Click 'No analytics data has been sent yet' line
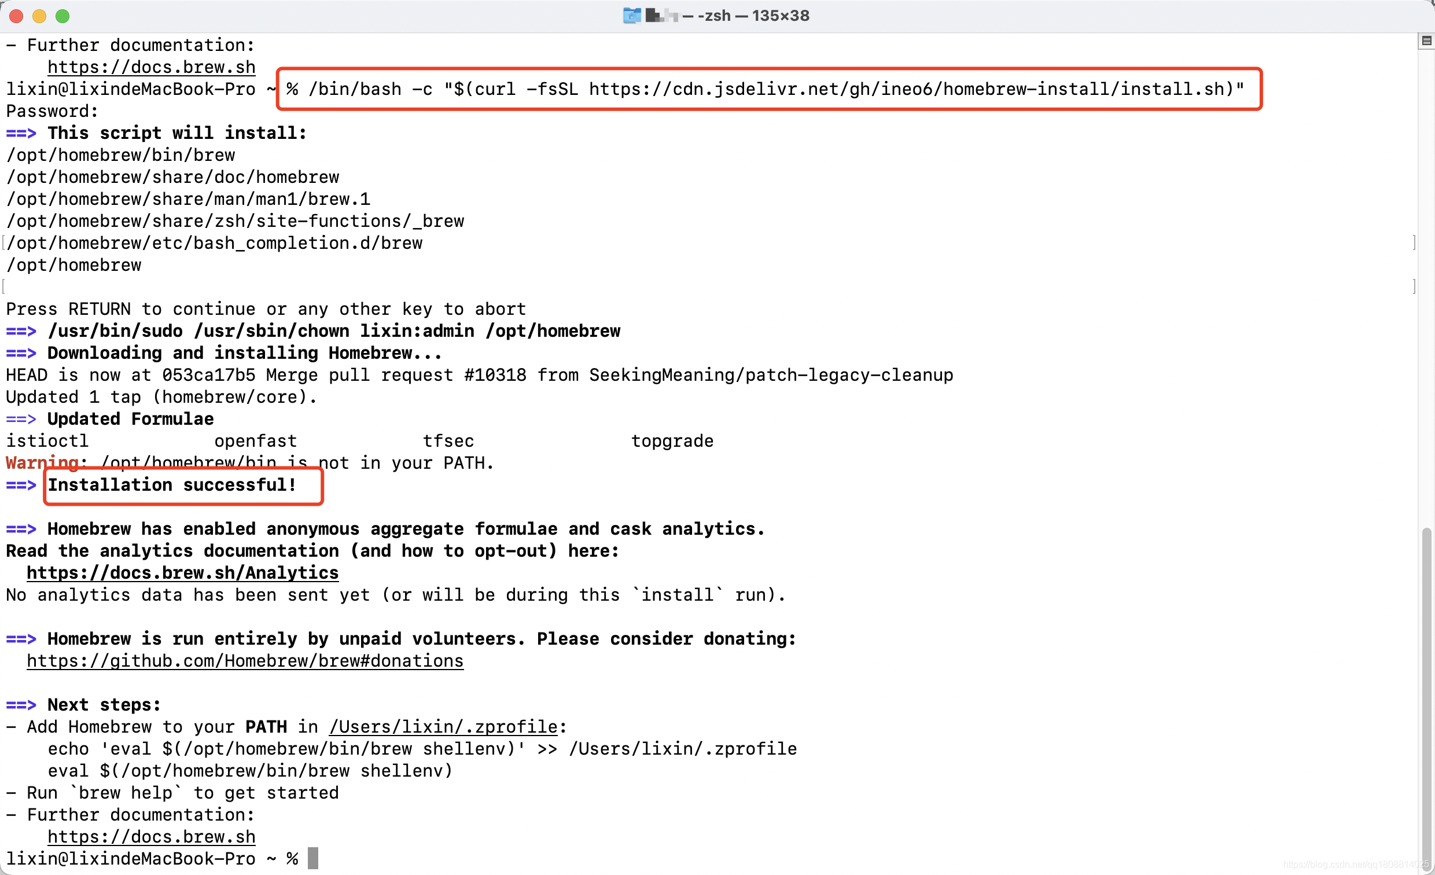The width and height of the screenshot is (1435, 875). click(396, 595)
